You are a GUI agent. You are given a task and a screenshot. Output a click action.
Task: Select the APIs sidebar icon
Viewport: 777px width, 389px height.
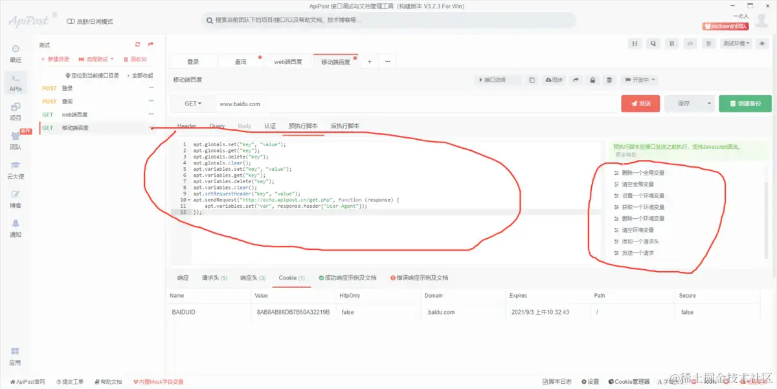(16, 83)
